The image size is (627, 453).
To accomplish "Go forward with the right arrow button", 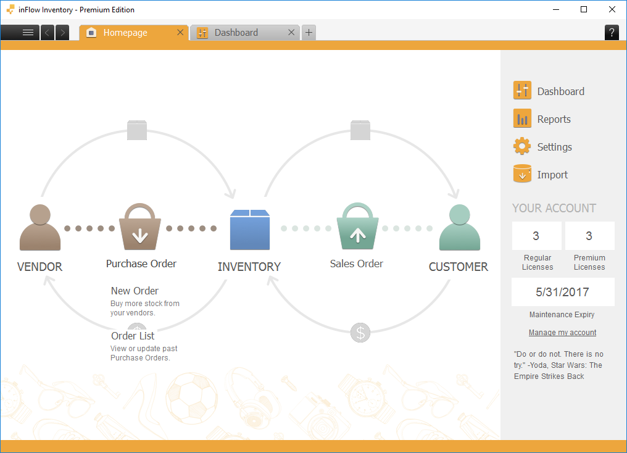I will coord(62,32).
